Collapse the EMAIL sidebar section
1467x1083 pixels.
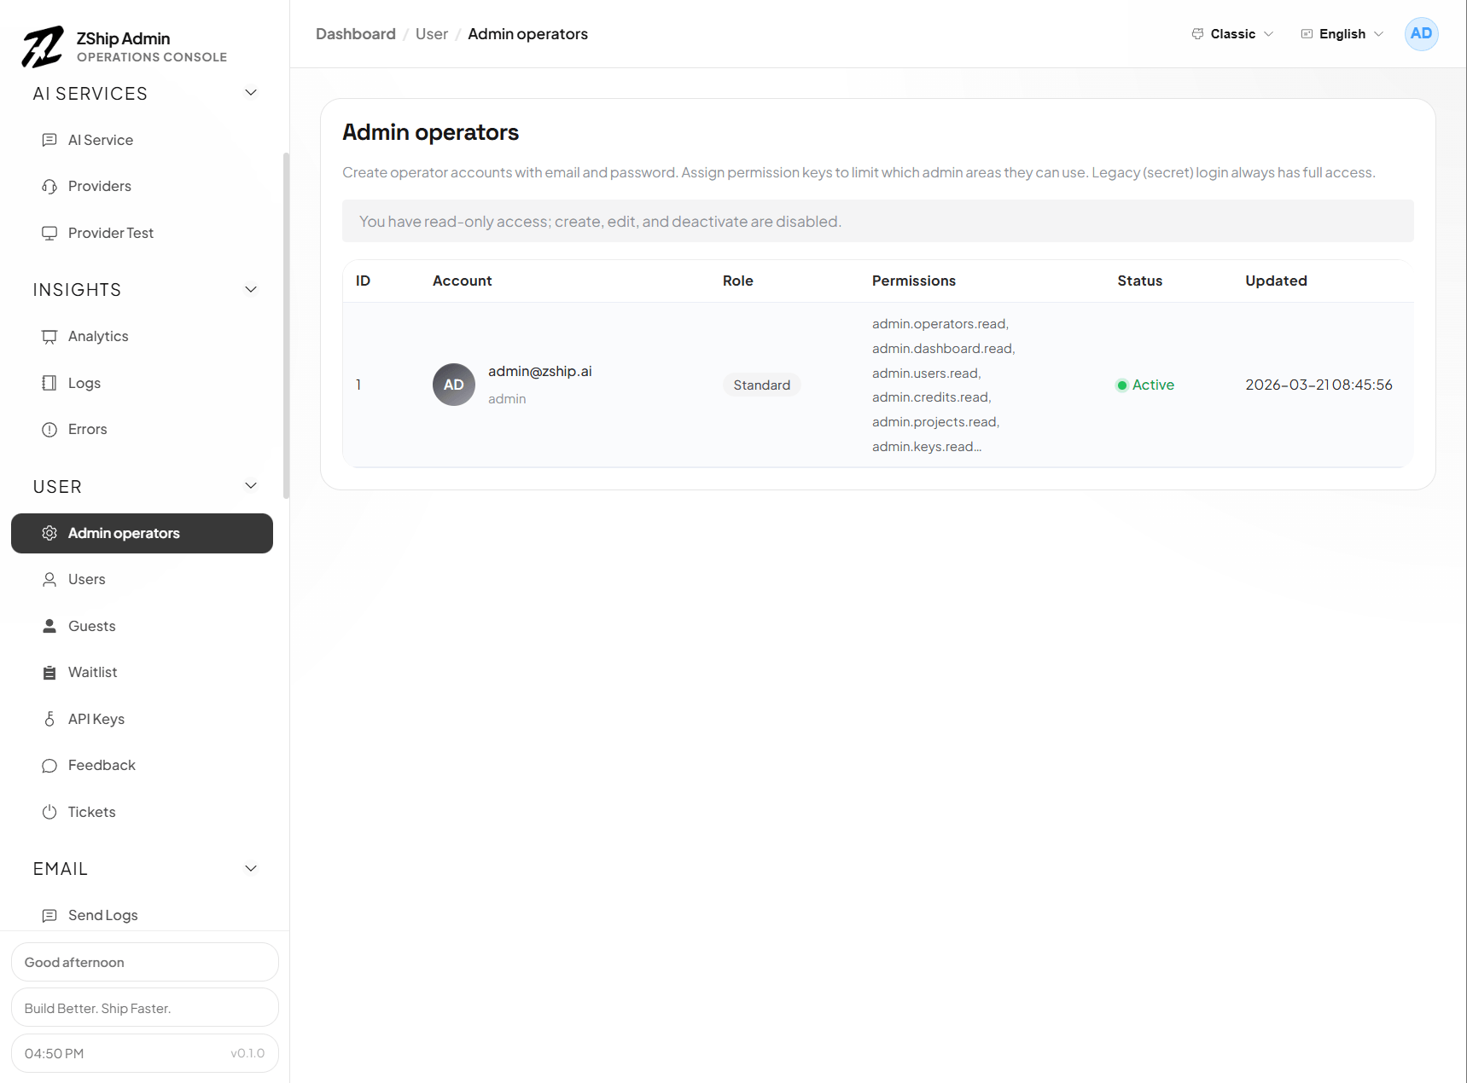tap(251, 869)
